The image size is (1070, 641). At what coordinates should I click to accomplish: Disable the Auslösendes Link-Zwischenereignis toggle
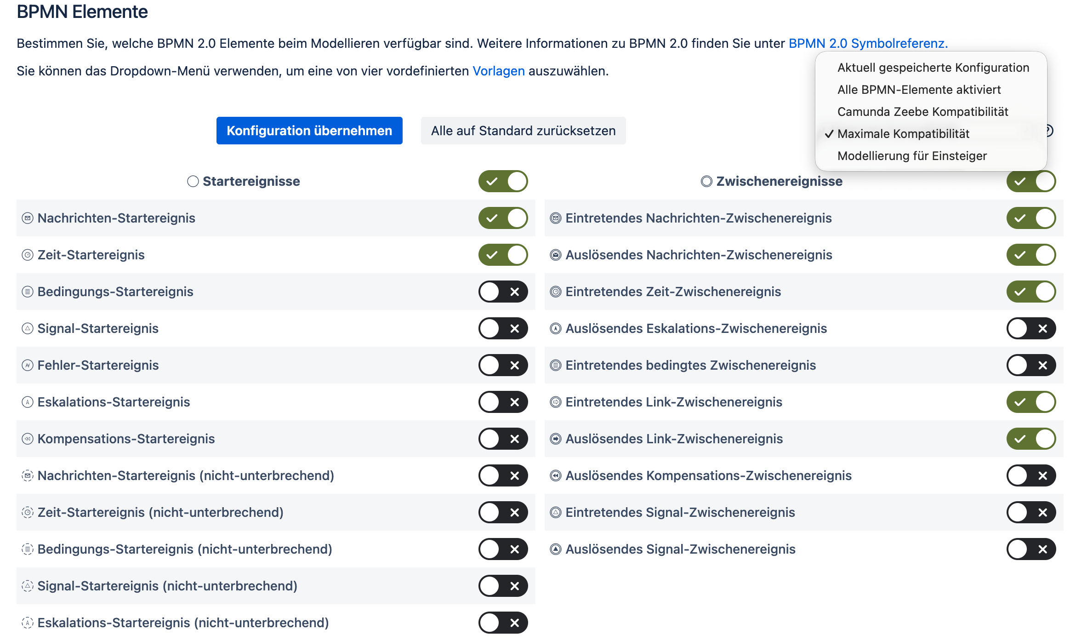click(x=1031, y=439)
